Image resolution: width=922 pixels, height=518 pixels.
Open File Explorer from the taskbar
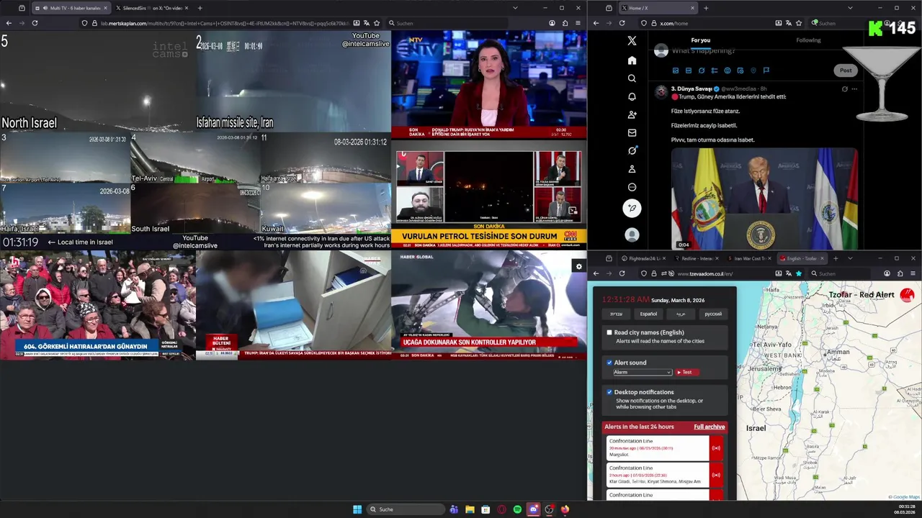470,509
